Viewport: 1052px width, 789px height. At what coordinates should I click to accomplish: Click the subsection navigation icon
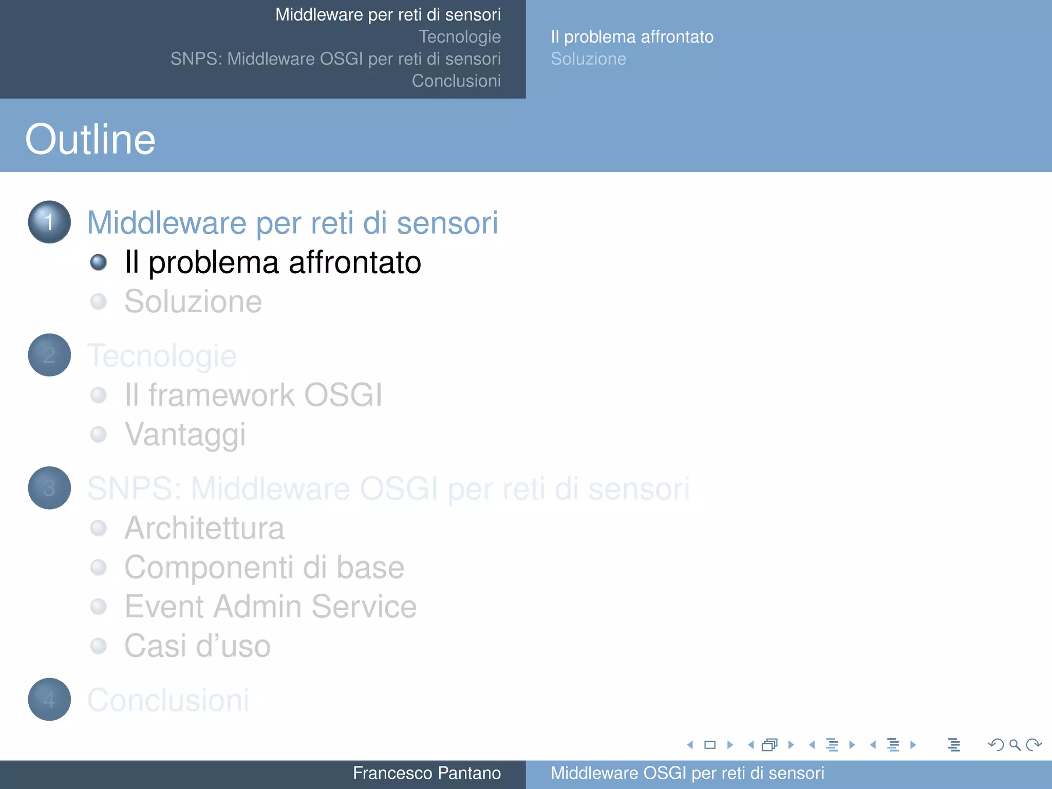click(x=832, y=745)
